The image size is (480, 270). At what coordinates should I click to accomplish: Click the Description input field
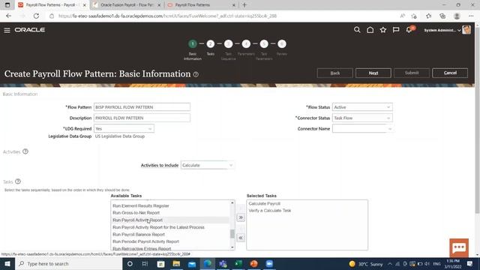tap(142, 118)
